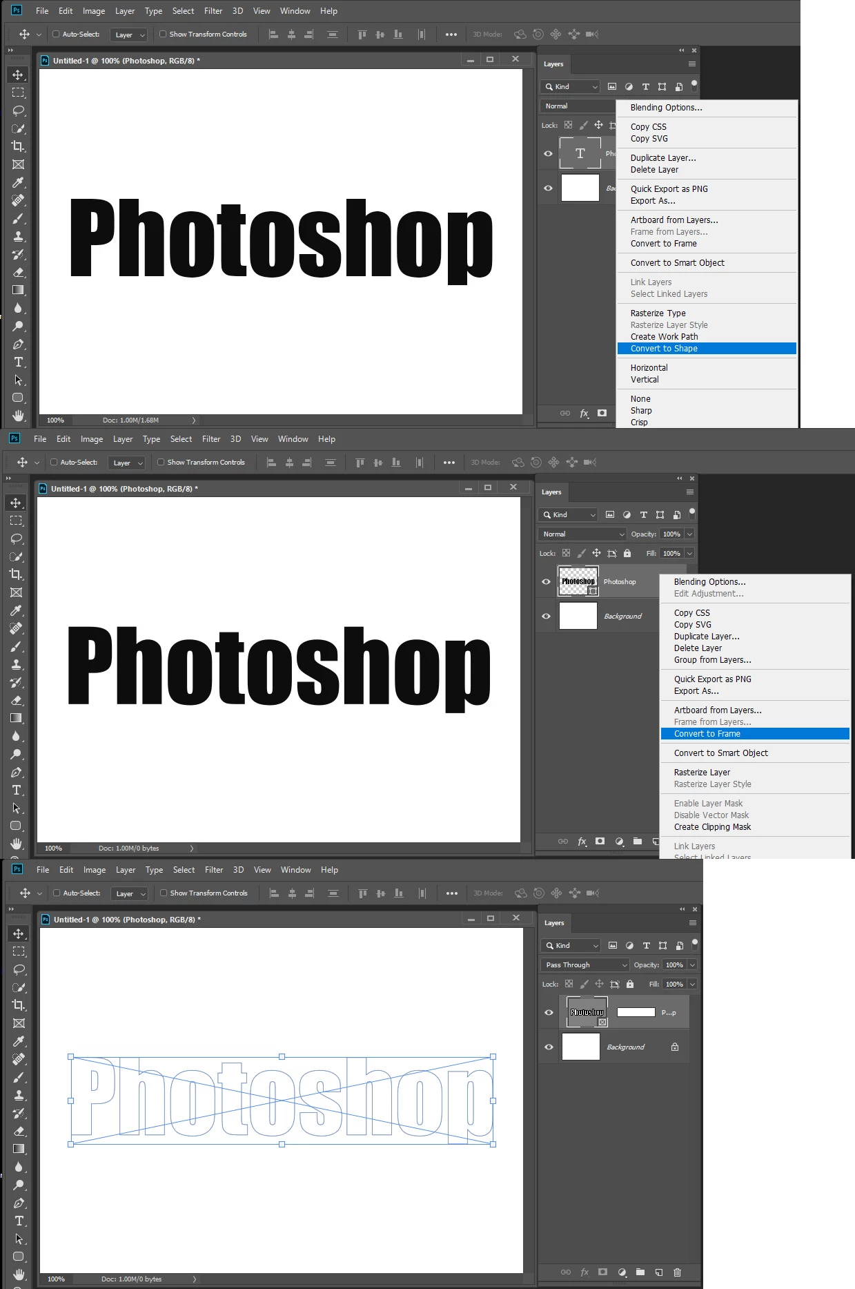Open more align options (three dots) in top window
Image resolution: width=855 pixels, height=1289 pixels.
(x=451, y=35)
